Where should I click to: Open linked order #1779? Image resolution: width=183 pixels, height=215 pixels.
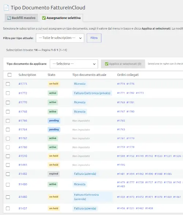(130, 138)
